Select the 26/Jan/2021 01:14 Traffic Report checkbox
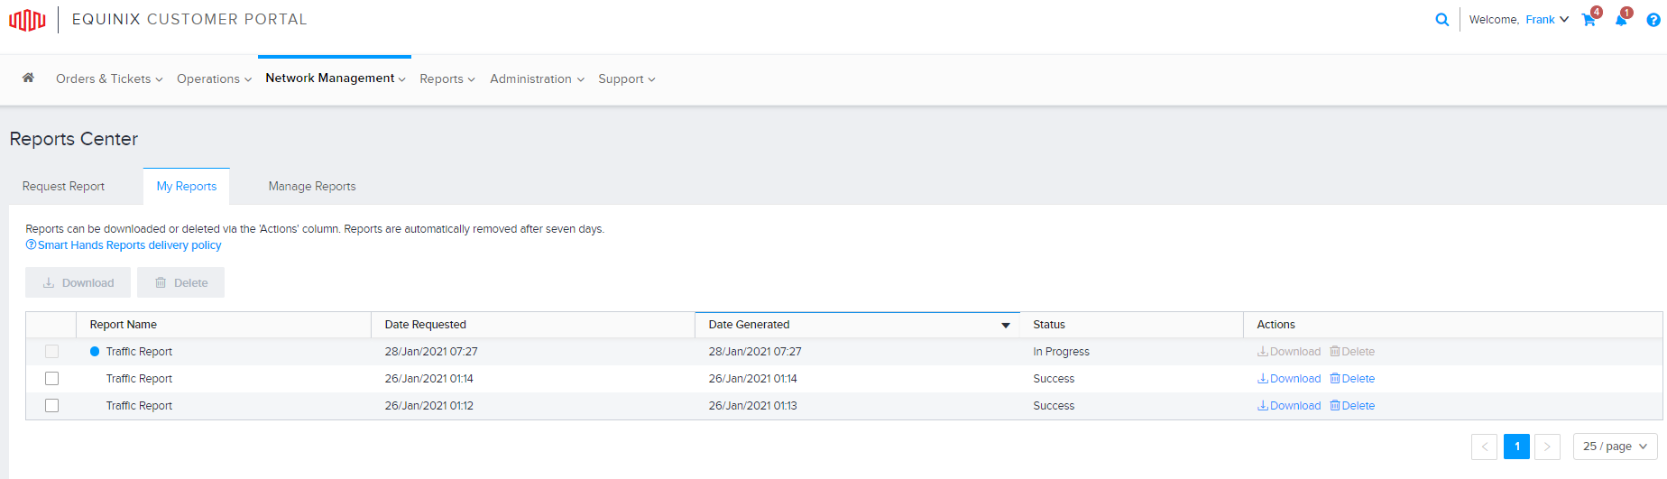Viewport: 1667px width, 479px height. click(x=51, y=379)
